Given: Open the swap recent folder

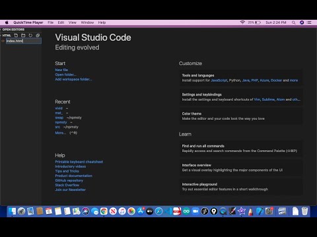Looking at the screenshot, I should pyautogui.click(x=59, y=118).
